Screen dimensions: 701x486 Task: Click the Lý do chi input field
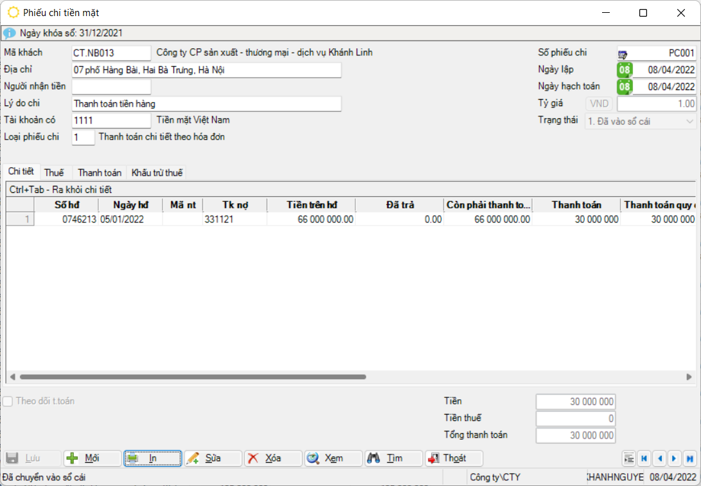[x=206, y=104]
